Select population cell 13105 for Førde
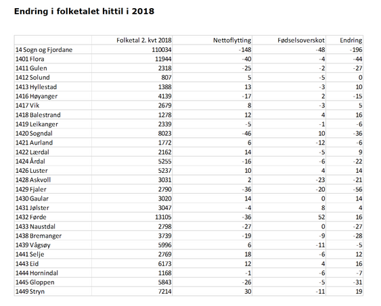This screenshot has width=381, height=306. tap(163, 217)
